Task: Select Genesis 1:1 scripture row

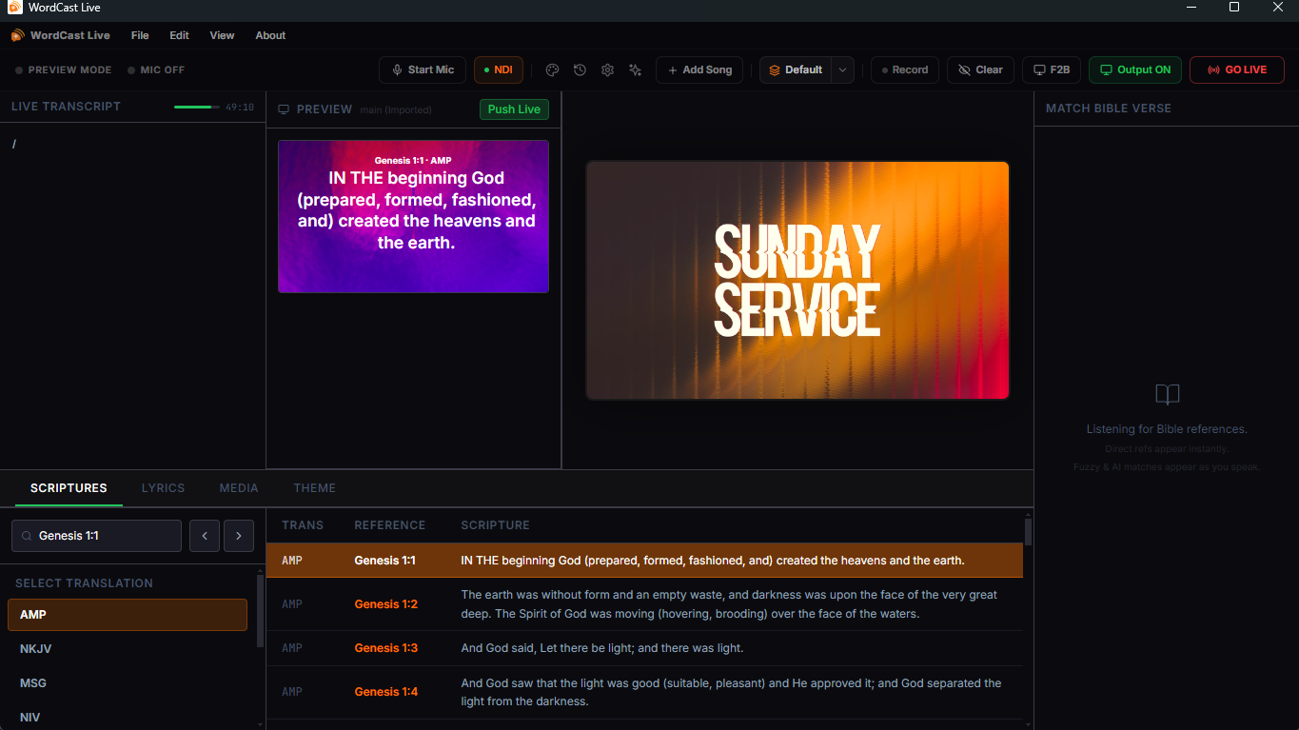Action: (644, 561)
